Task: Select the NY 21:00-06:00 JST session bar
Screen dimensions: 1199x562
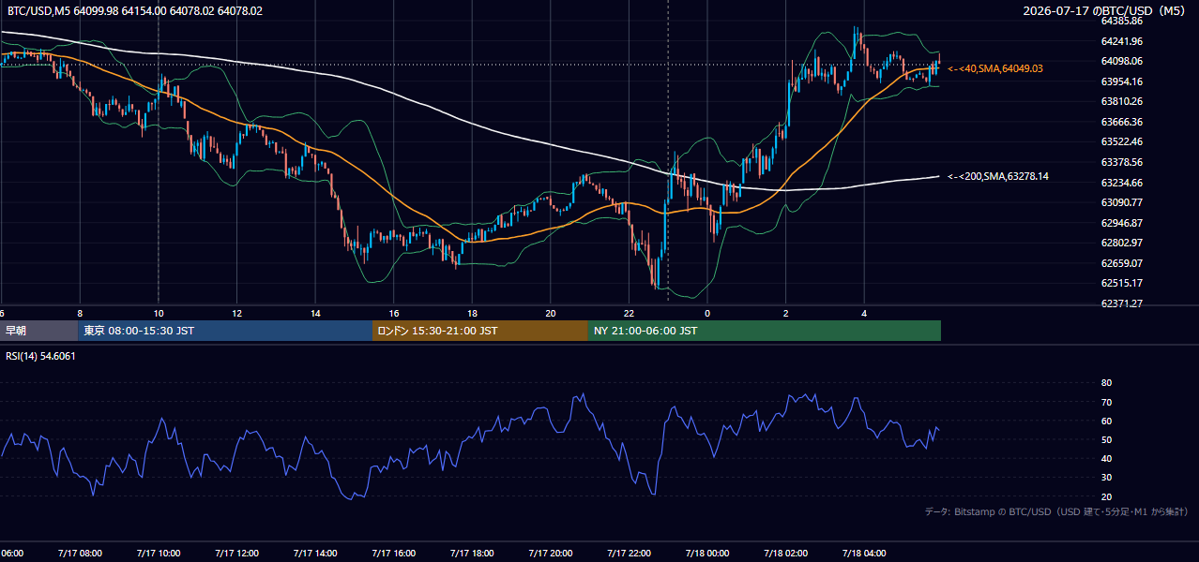Action: 765,331
